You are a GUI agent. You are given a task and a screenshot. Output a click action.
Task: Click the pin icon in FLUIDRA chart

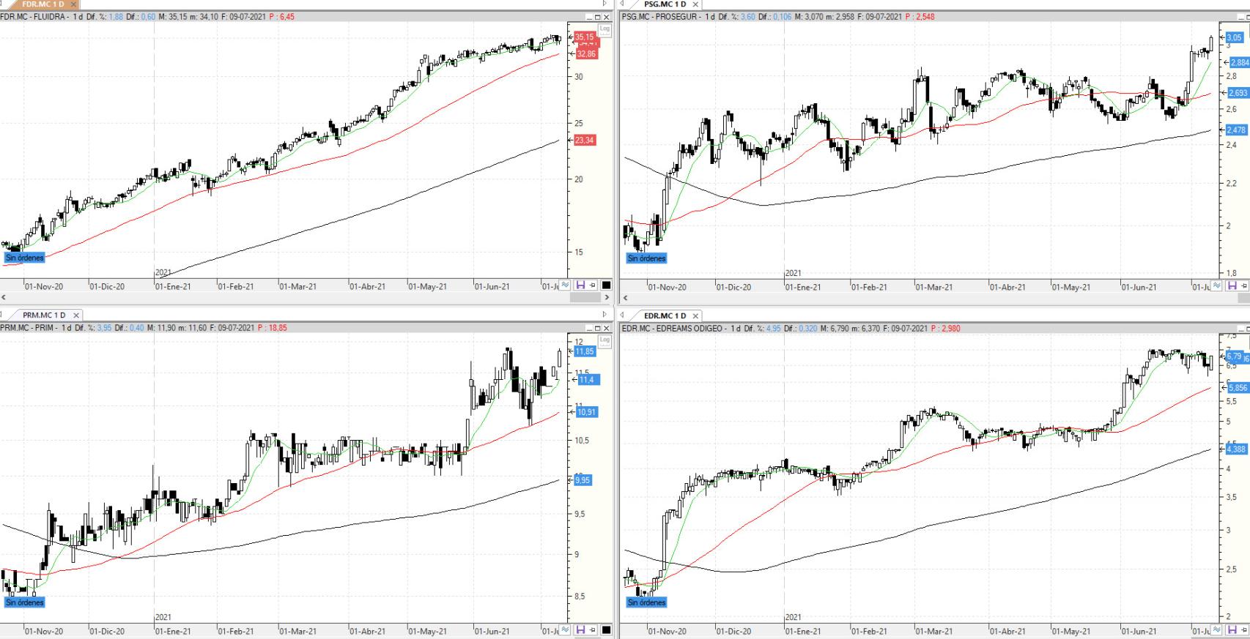point(593,285)
